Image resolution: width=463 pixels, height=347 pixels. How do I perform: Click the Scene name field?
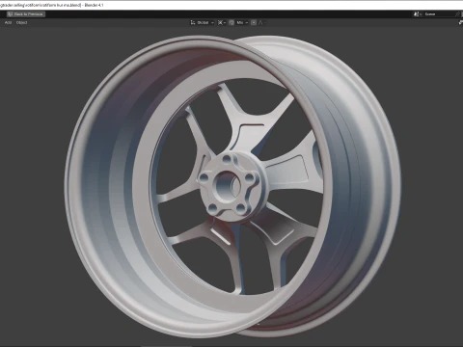(439, 14)
